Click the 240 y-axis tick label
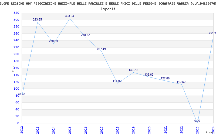 (16, 40)
